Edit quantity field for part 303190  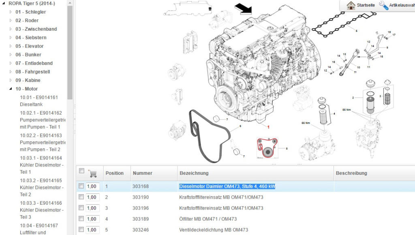93,197
